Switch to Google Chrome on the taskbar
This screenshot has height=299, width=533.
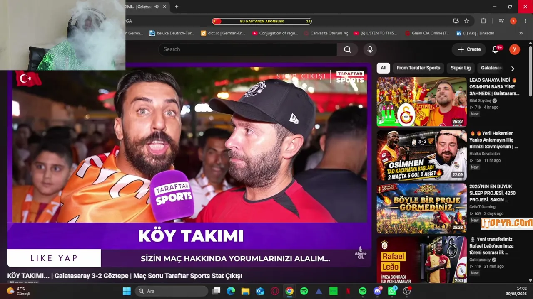point(289,291)
